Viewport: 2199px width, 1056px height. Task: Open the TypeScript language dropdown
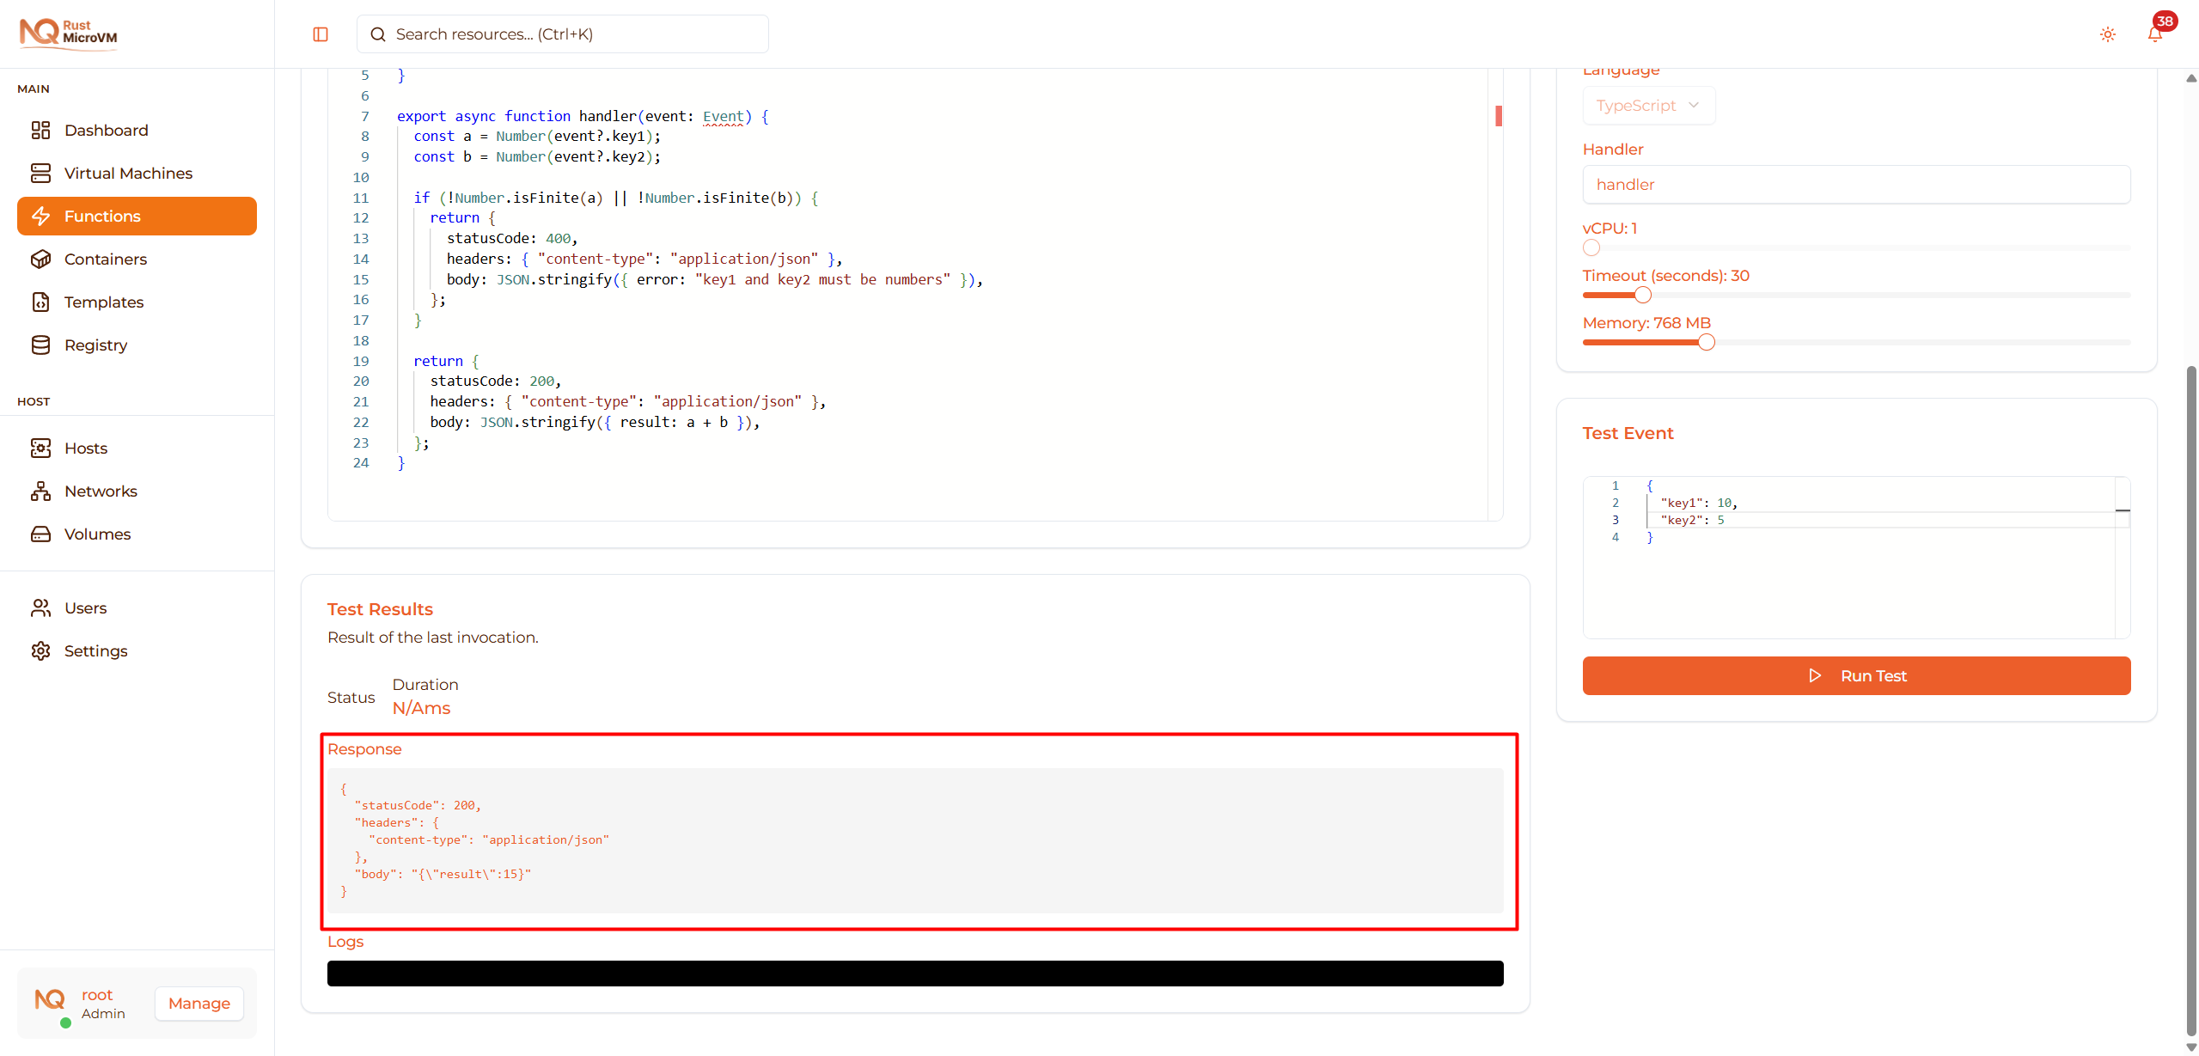point(1647,105)
